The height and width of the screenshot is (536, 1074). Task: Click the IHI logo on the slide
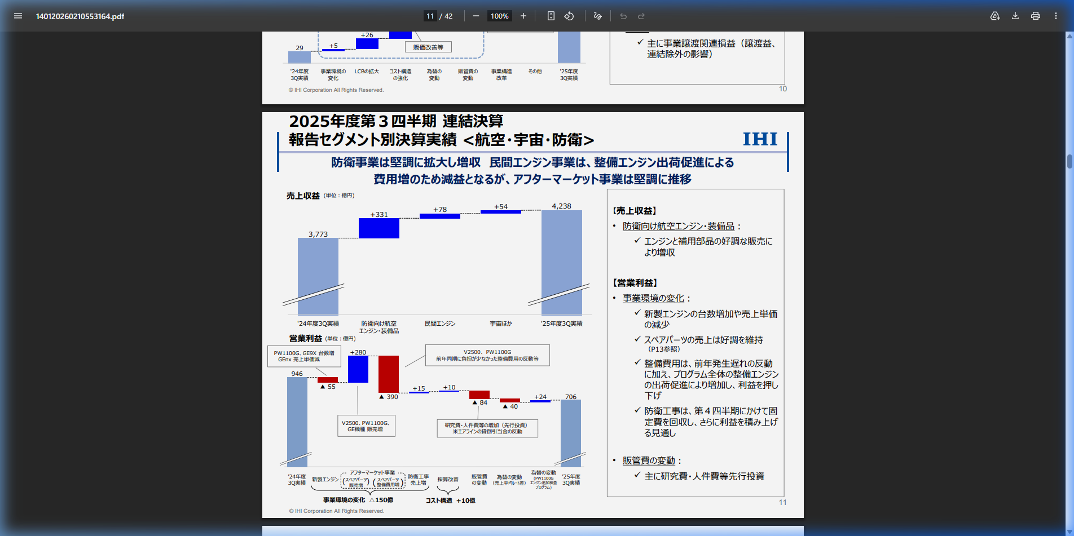coord(760,139)
